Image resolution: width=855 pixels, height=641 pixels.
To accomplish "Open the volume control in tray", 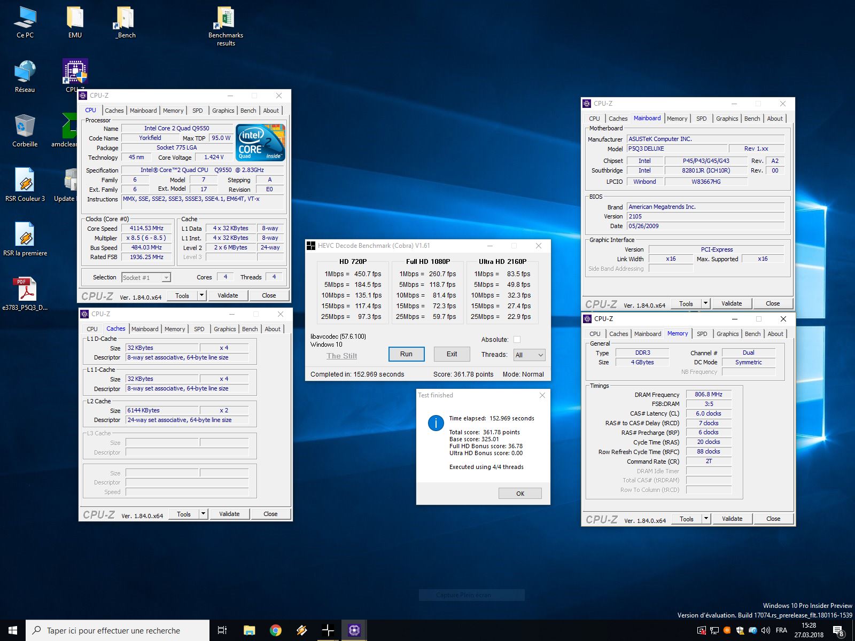I will 765,630.
